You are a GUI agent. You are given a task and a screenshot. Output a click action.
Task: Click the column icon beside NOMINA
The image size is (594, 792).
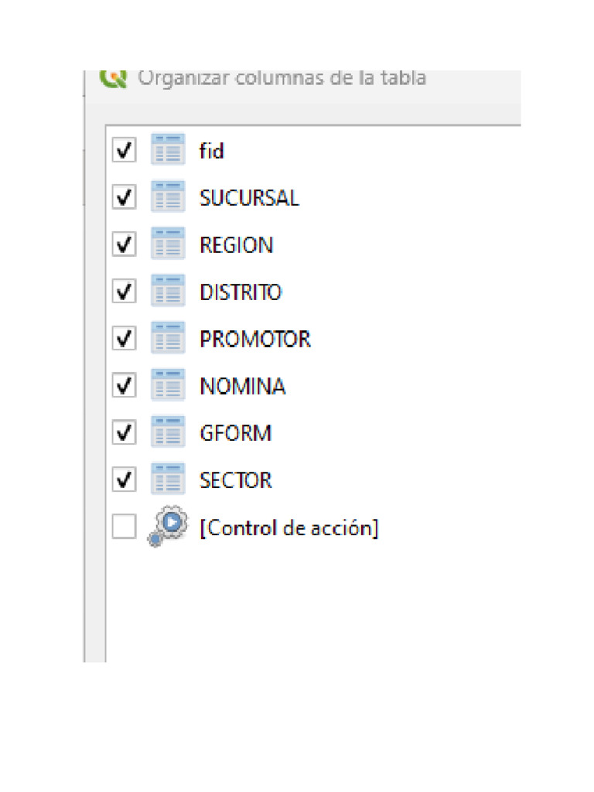pos(168,386)
